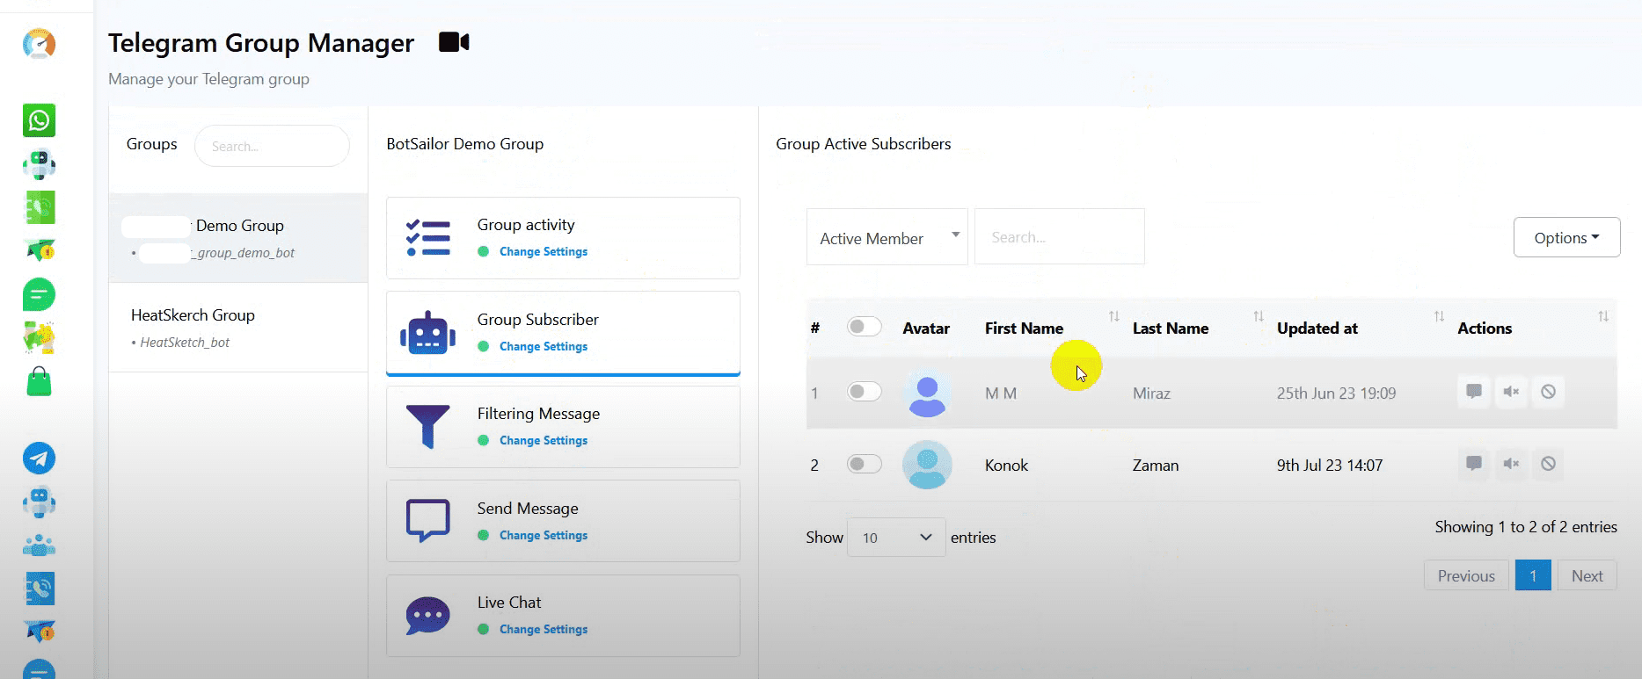1642x679 pixels.
Task: Toggle the select-all switch in table header
Action: coord(864,327)
